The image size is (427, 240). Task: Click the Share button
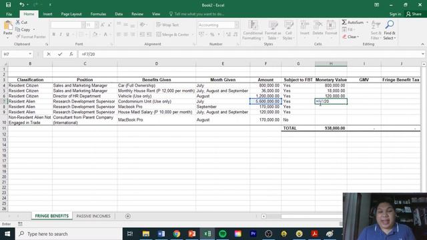414,14
